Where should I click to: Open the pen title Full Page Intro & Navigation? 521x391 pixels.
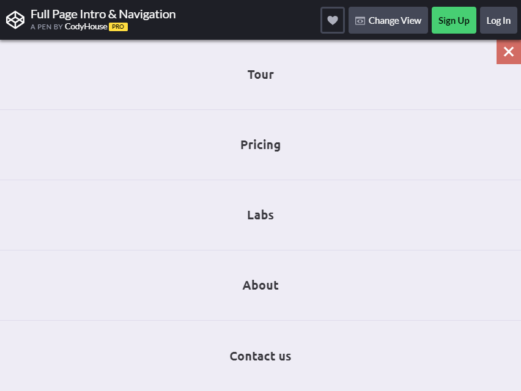pos(103,14)
